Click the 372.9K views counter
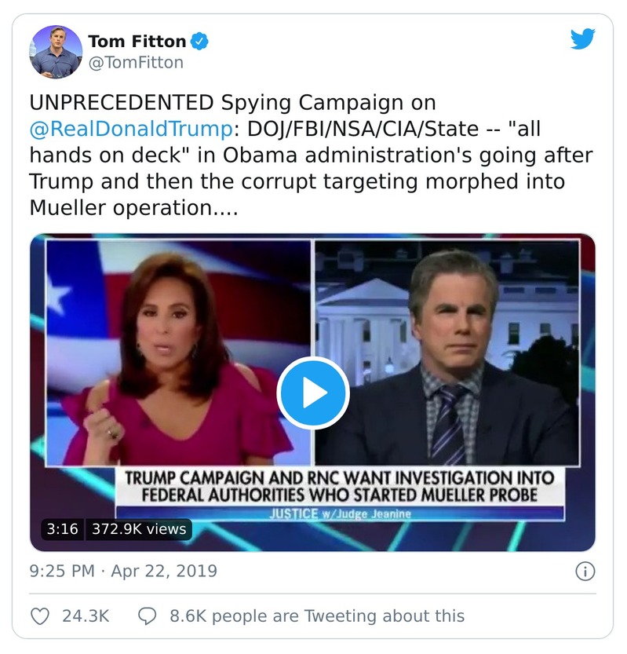The image size is (627, 654). [138, 529]
